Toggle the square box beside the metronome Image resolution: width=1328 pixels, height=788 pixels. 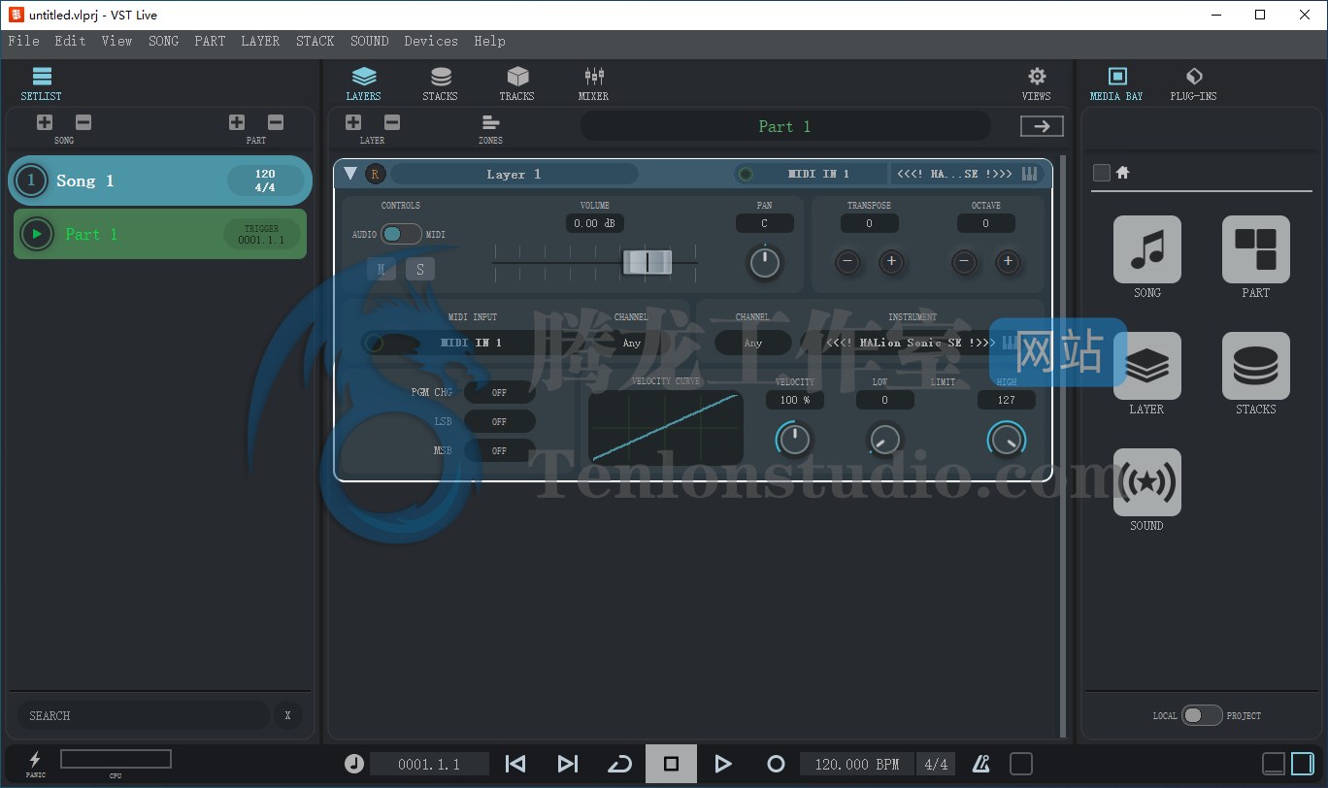pos(1020,764)
